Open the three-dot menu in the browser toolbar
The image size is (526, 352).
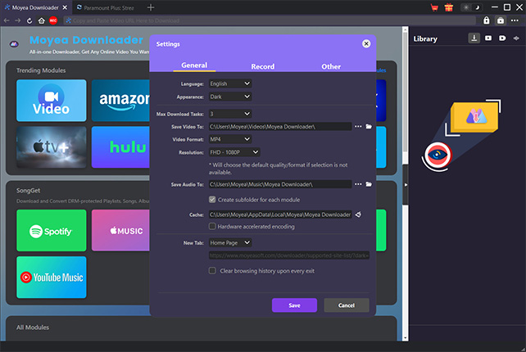tap(515, 20)
